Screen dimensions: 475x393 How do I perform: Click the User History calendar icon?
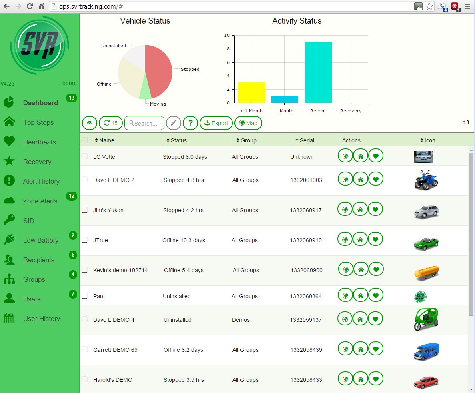point(9,319)
